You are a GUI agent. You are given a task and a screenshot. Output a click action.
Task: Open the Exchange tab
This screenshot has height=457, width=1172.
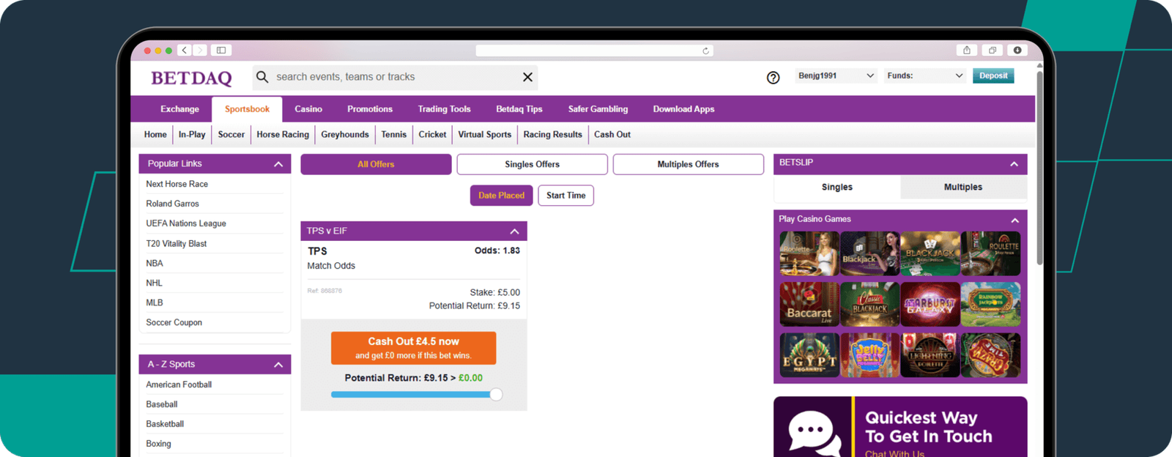pyautogui.click(x=179, y=109)
